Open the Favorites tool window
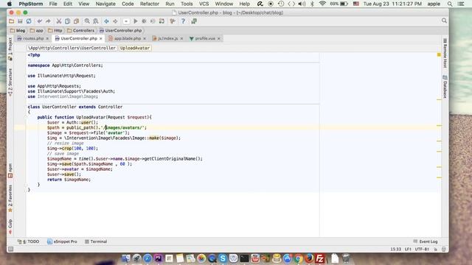 click(10, 199)
